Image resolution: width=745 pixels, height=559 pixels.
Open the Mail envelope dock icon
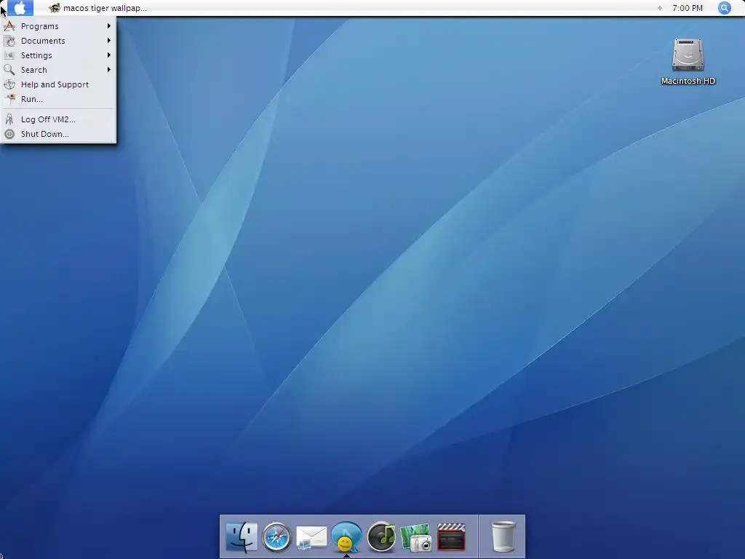pyautogui.click(x=311, y=537)
